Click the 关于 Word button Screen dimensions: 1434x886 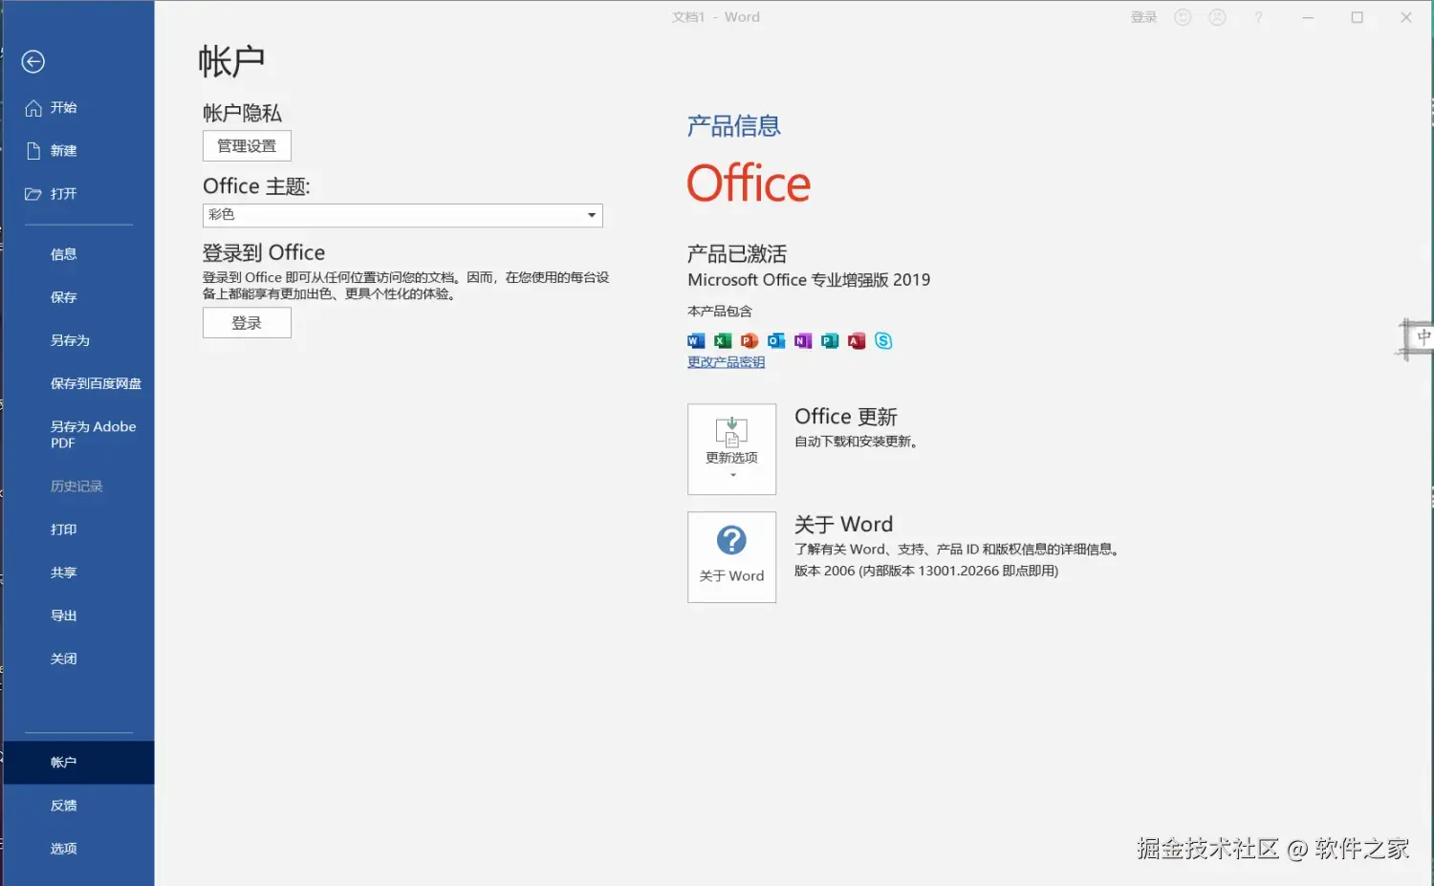point(731,557)
